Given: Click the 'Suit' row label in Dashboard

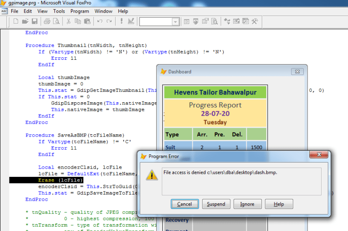Looking at the screenshot, I should [x=170, y=147].
